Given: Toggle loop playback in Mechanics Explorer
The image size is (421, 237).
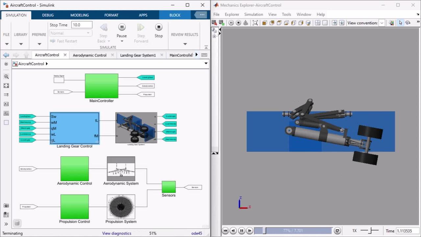Looking at the screenshot, I should [x=337, y=231].
